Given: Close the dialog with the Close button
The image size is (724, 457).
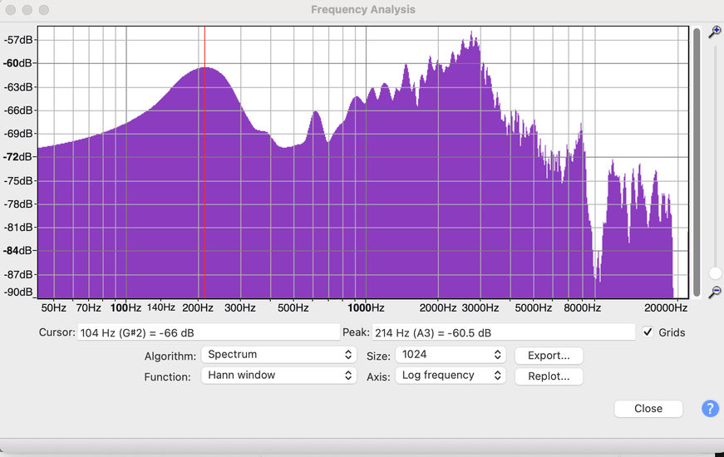Looking at the screenshot, I should point(648,409).
